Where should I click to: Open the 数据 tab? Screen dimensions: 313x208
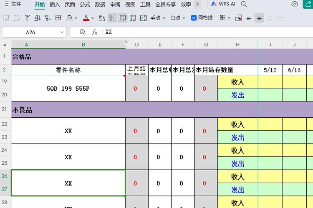pyautogui.click(x=100, y=4)
